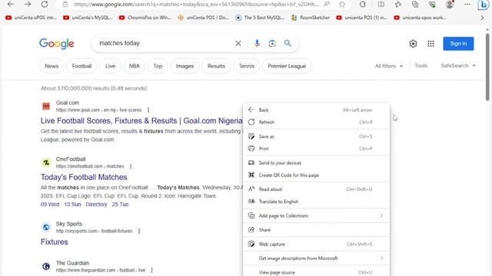
Task: Select Save as in context menu
Action: pyautogui.click(x=316, y=136)
